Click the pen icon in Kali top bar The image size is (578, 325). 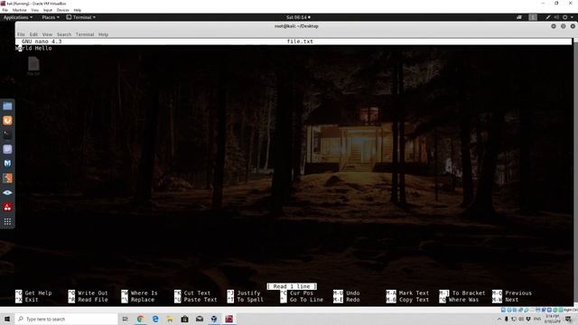click(x=548, y=17)
